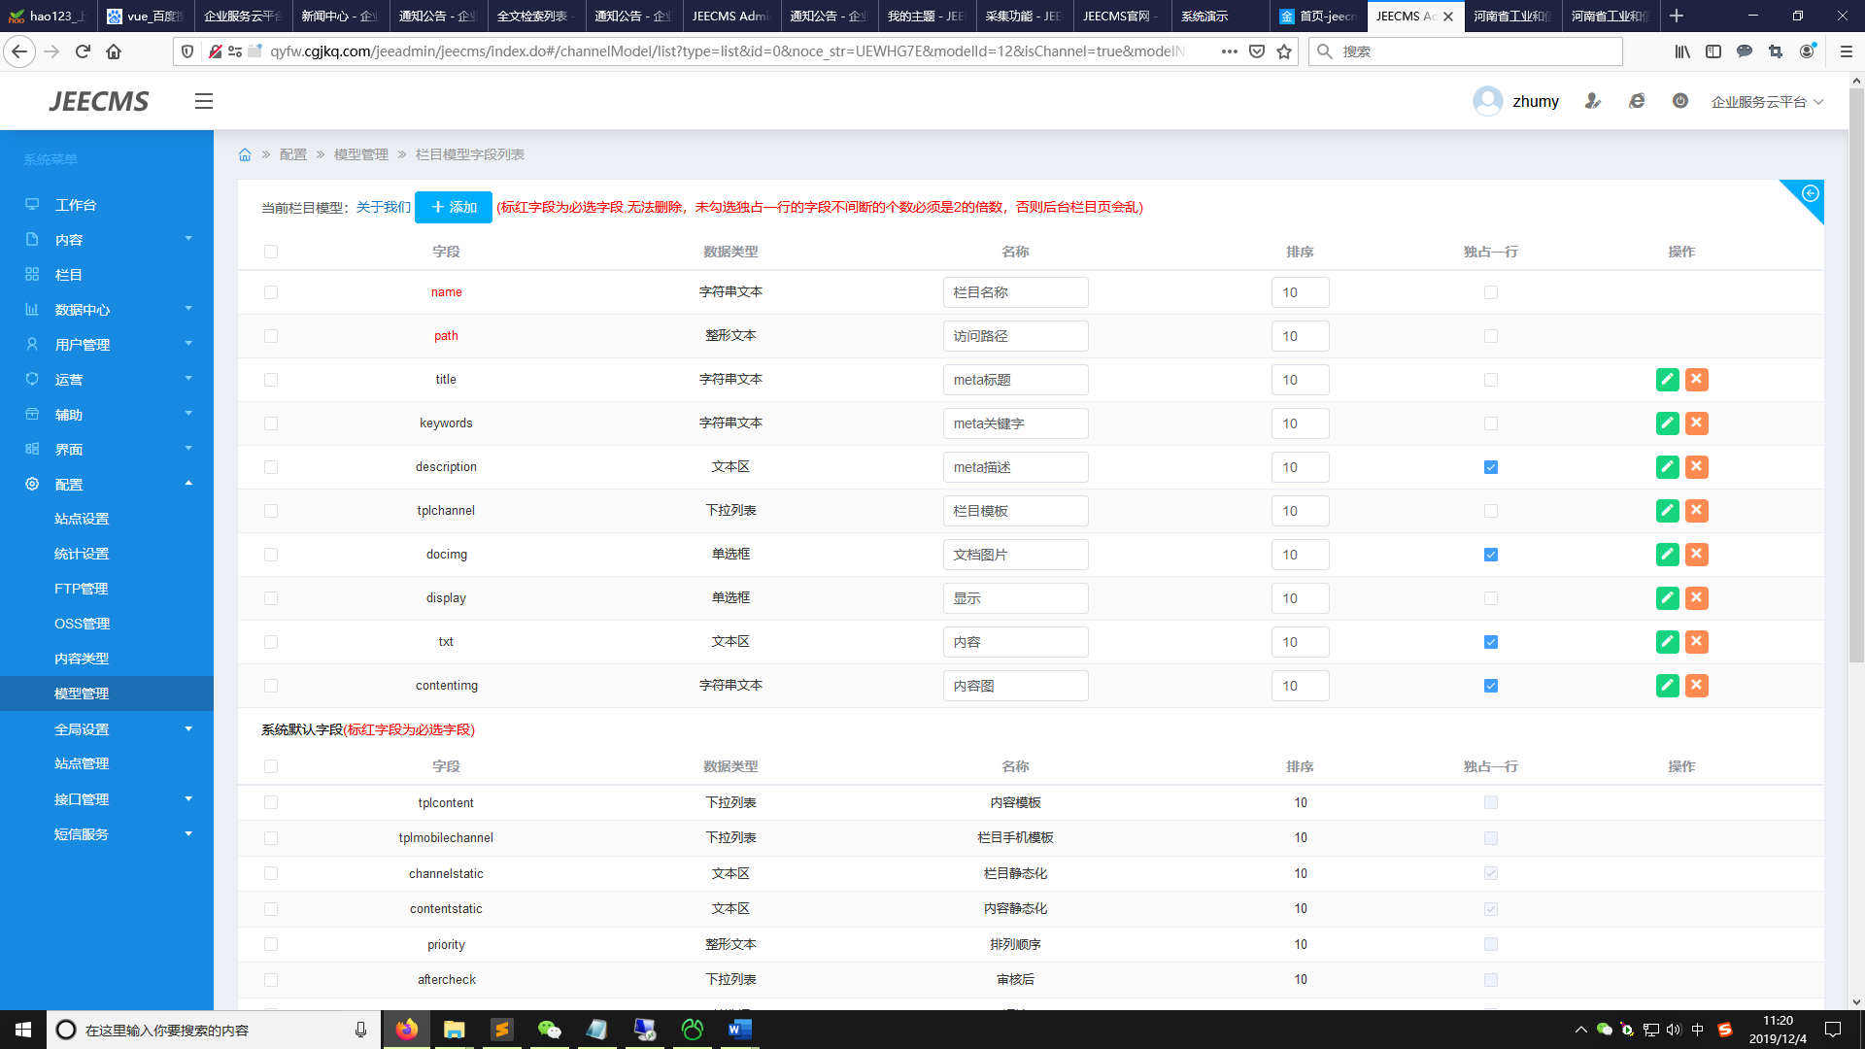The height and width of the screenshot is (1049, 1865).
Task: Click the power logout icon in header
Action: tap(1679, 101)
